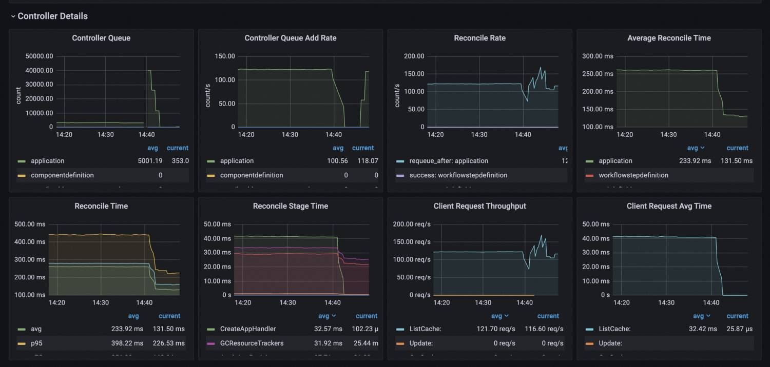
Task: Open the Controller Queue Add Rate panel menu
Action: [x=291, y=38]
